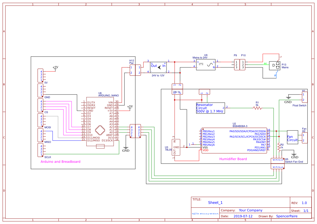Select the SpencerPaire drawn-by name

pyautogui.click(x=287, y=216)
